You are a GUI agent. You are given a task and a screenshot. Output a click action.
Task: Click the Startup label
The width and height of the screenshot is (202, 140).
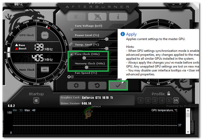click(36, 94)
